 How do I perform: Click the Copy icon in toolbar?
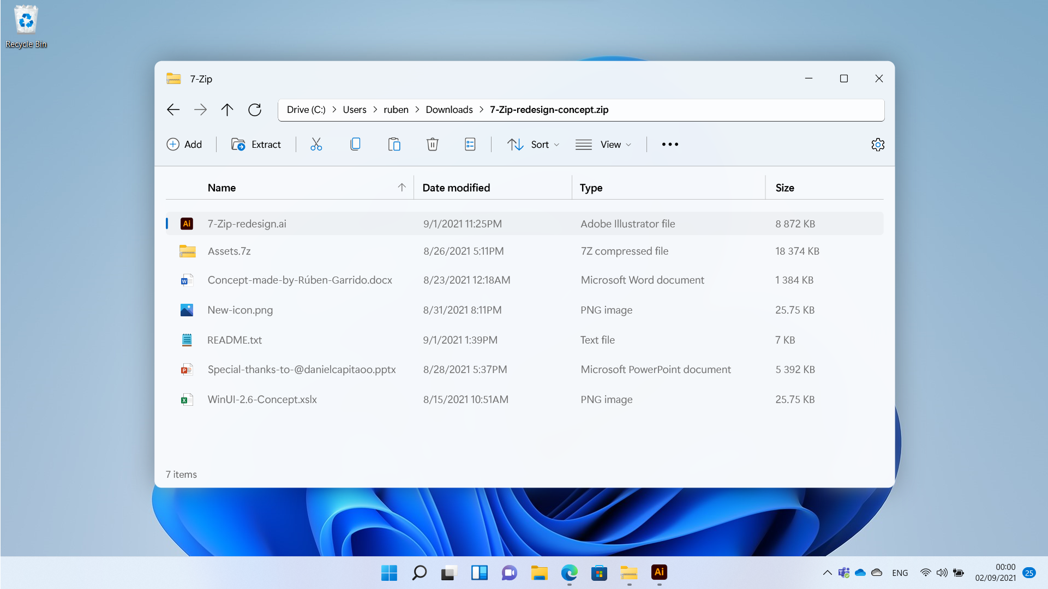(x=355, y=145)
